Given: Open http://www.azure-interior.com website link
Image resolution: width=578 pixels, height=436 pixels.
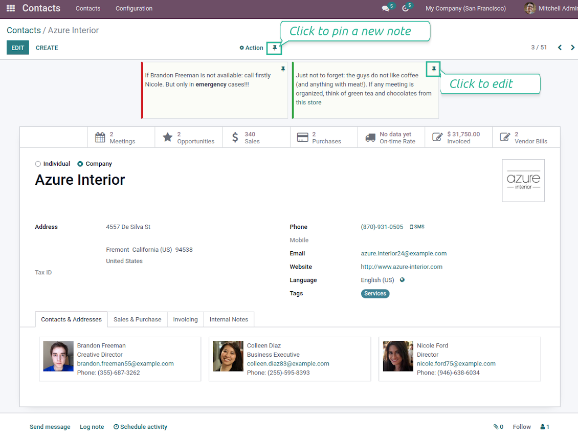Looking at the screenshot, I should (x=402, y=267).
